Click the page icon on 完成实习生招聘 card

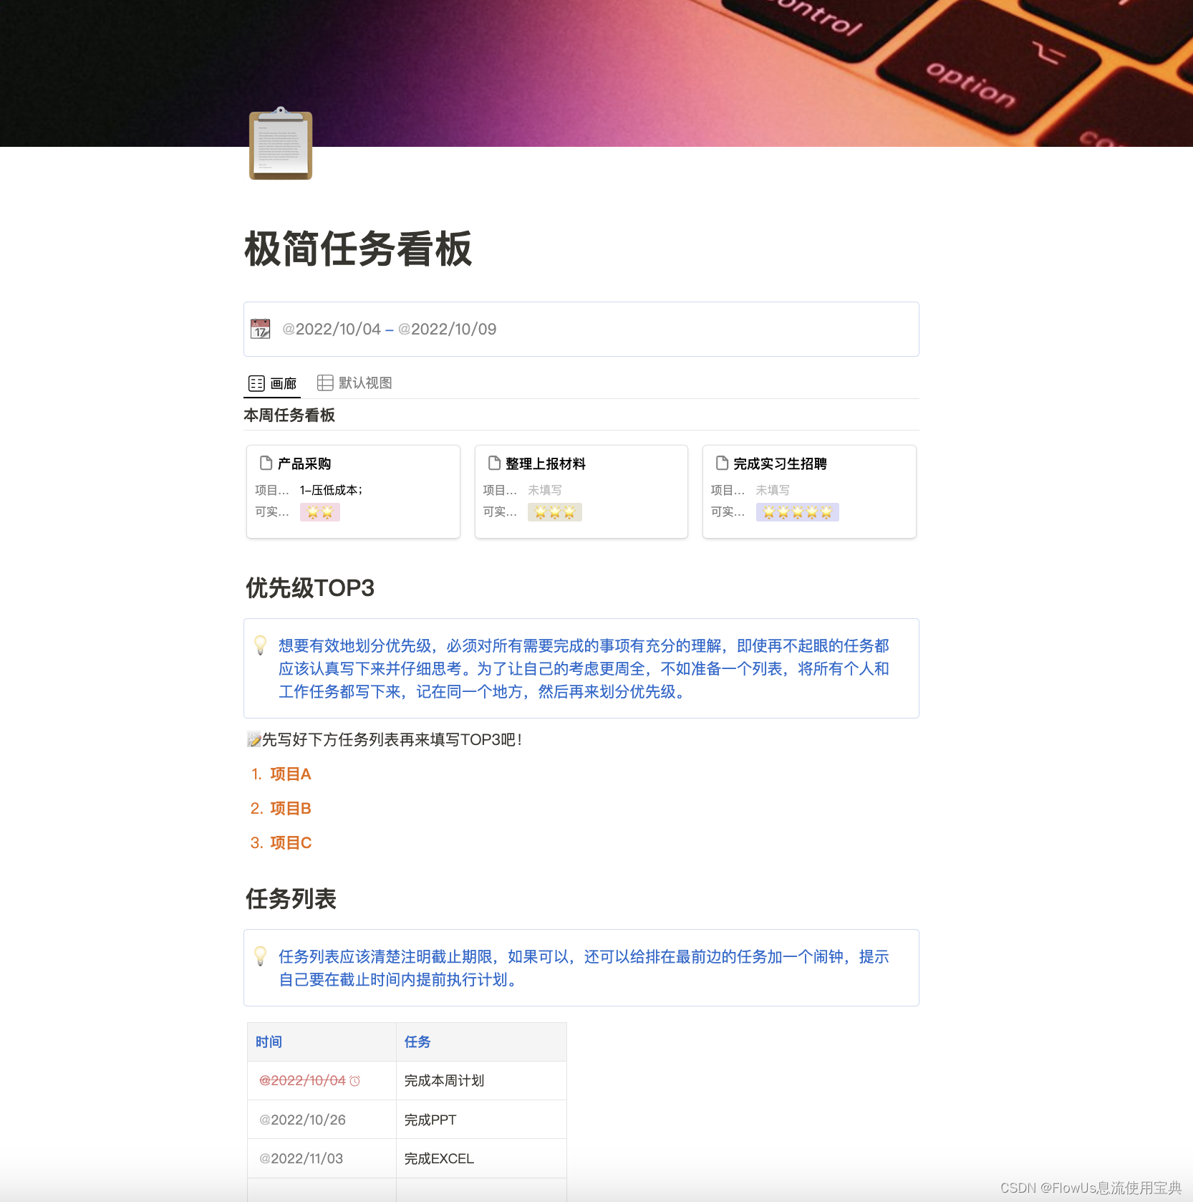[x=722, y=463]
